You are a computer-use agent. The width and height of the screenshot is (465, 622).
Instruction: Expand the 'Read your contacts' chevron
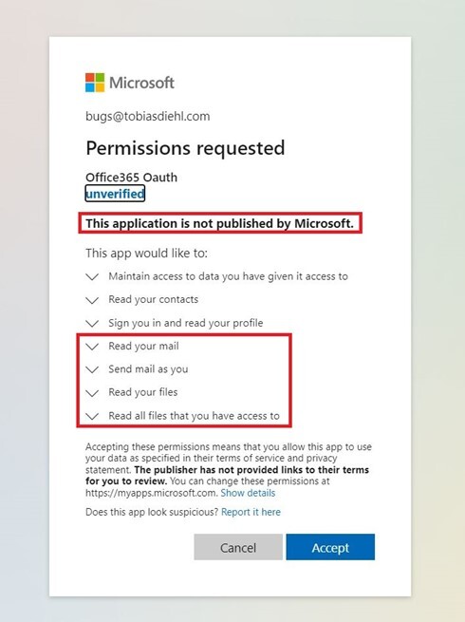pos(92,300)
